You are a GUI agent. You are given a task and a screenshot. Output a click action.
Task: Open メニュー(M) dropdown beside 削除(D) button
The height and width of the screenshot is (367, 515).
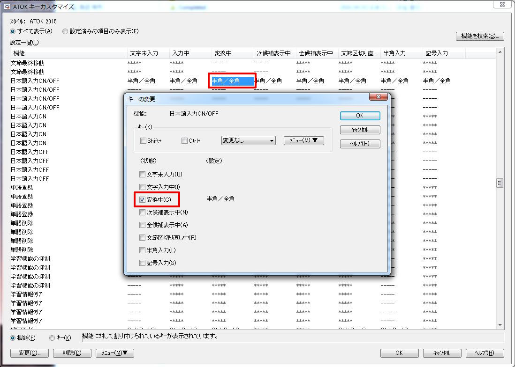tap(114, 353)
